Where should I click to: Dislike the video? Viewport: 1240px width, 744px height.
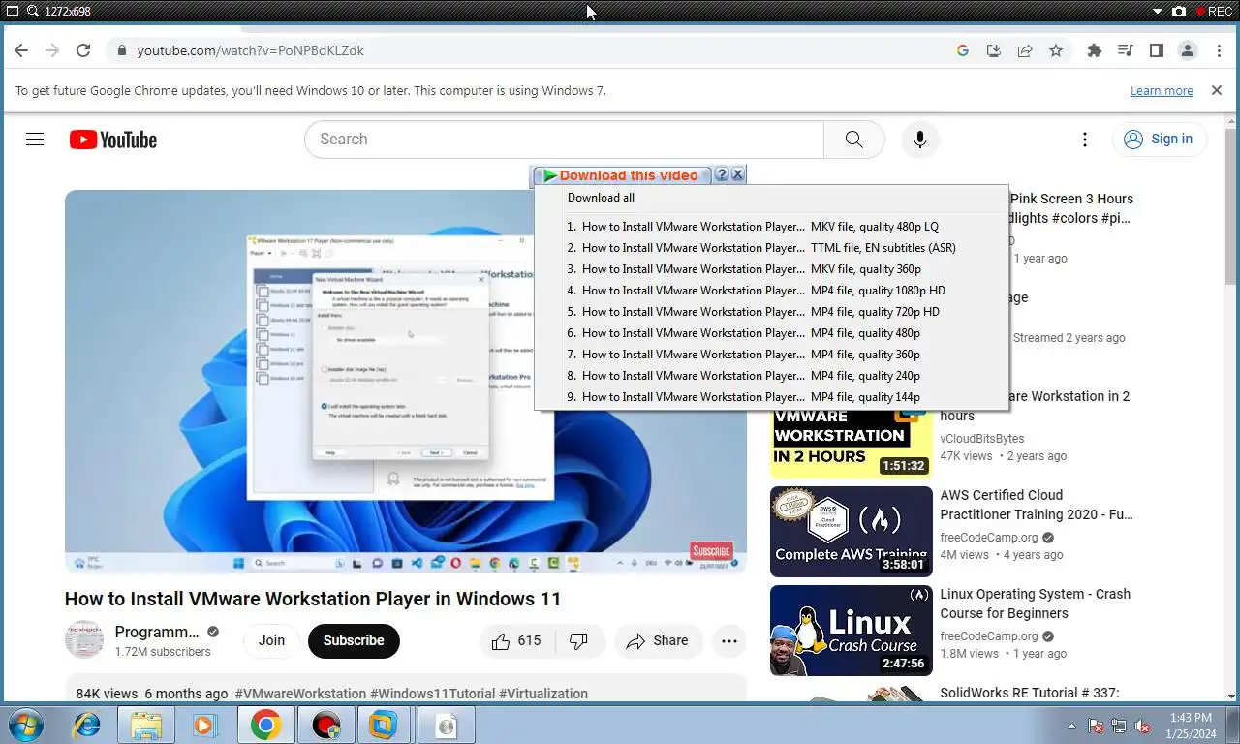[x=579, y=640]
